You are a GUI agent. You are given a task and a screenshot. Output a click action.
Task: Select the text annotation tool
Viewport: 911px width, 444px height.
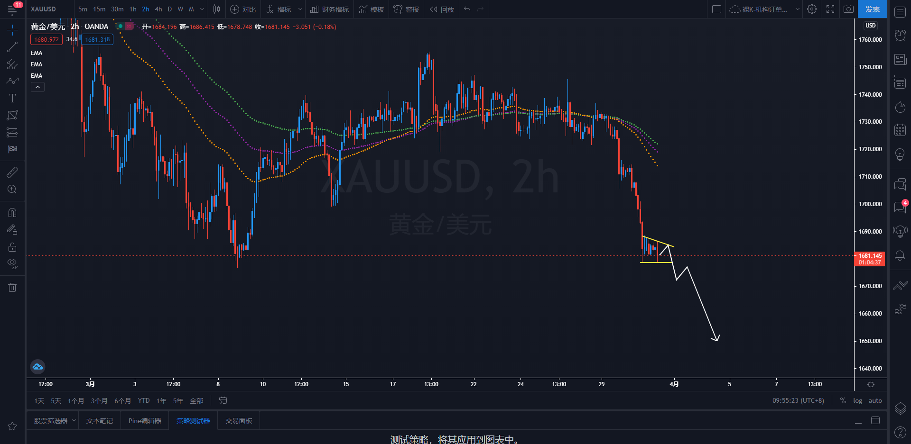(12, 98)
